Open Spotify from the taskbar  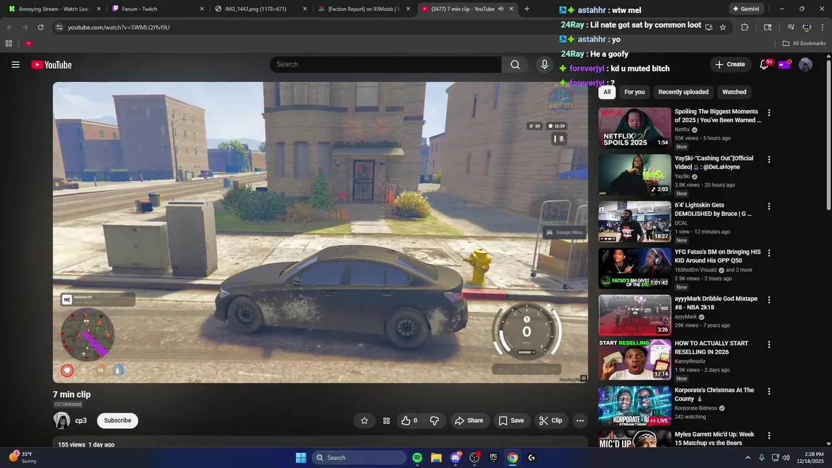coord(417,458)
